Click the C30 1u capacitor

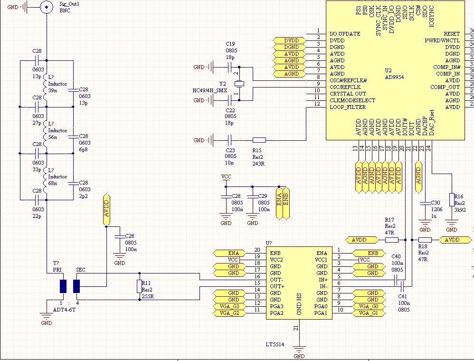(x=424, y=203)
